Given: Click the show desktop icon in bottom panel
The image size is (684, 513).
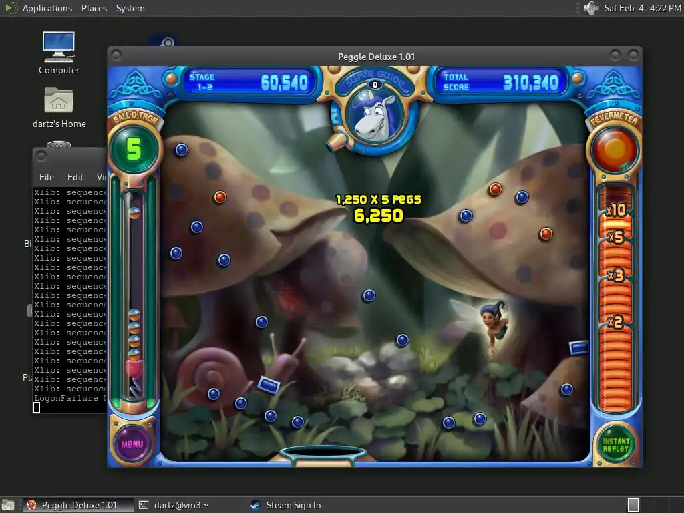Looking at the screenshot, I should (x=8, y=505).
